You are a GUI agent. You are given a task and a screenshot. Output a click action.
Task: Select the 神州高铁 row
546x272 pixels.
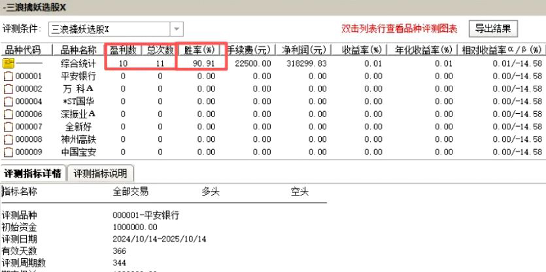(273, 140)
